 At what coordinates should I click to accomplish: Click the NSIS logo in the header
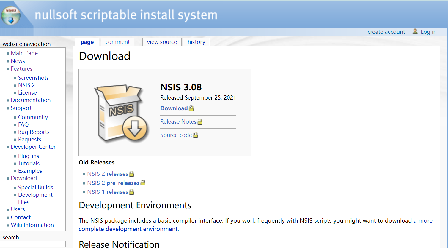pos(11,15)
